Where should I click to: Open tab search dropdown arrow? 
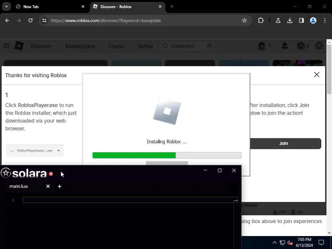click(x=6, y=6)
